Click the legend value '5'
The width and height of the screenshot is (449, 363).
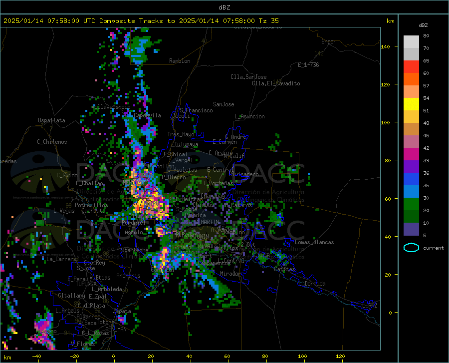(425, 236)
